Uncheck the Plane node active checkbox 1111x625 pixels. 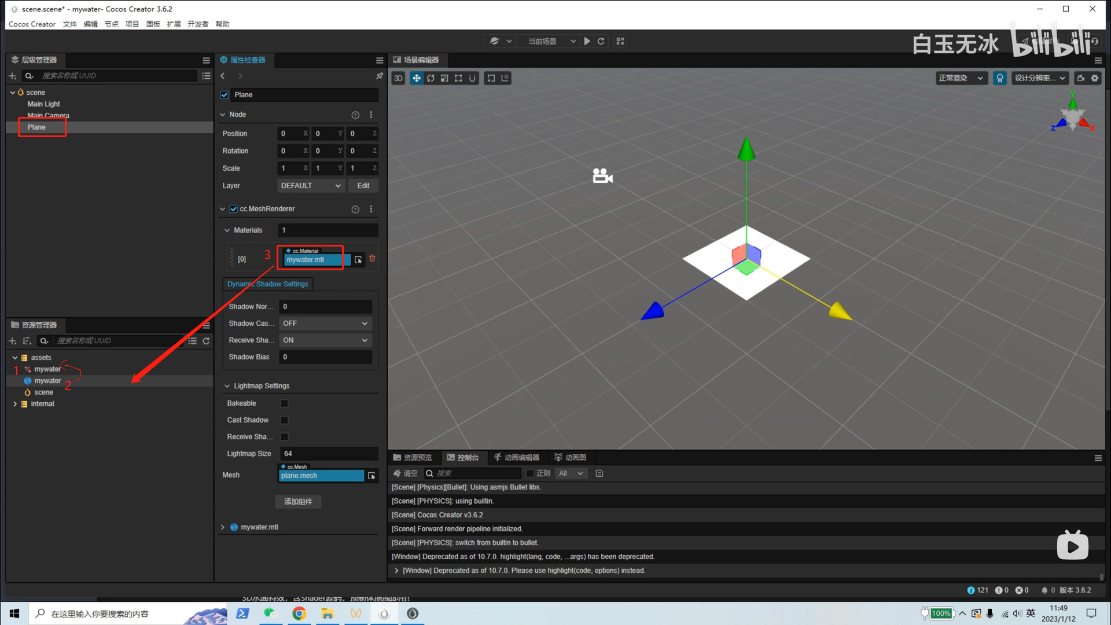click(225, 95)
